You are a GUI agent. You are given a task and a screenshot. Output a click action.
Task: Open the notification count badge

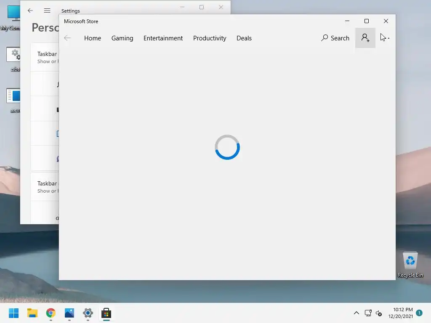point(419,313)
